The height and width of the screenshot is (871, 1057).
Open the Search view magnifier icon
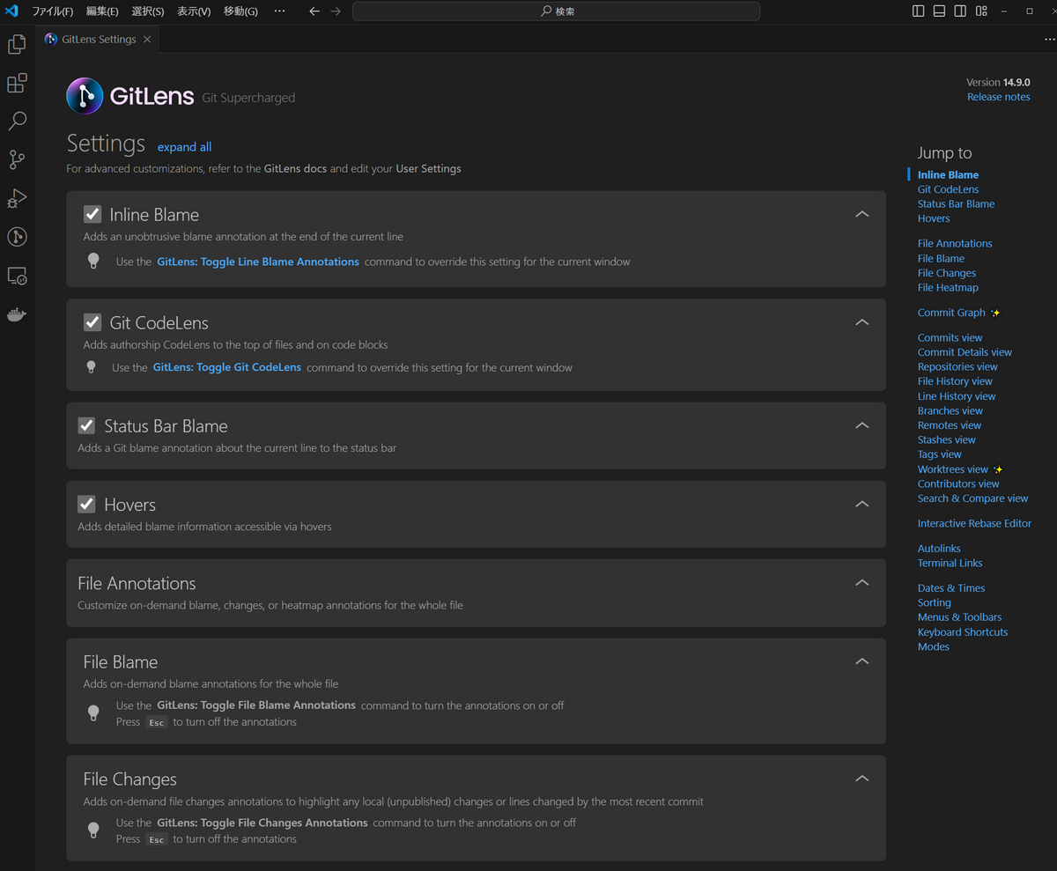point(17,122)
